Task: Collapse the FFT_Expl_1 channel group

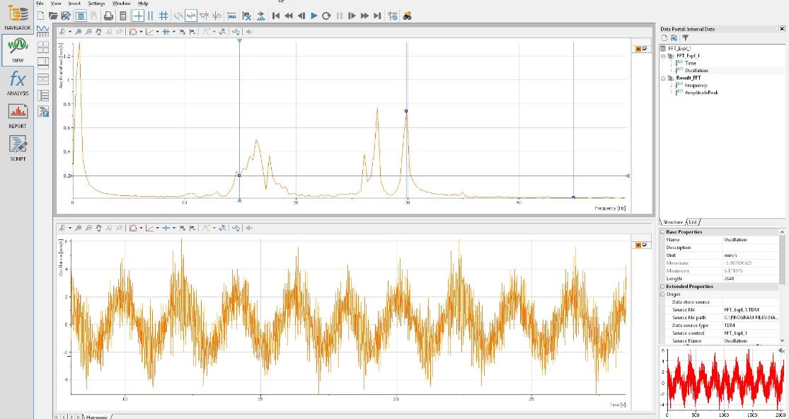Action: pyautogui.click(x=664, y=56)
